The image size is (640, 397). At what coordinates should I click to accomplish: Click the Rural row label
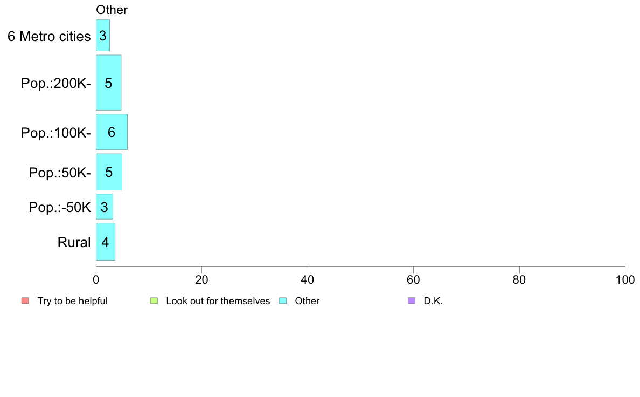point(74,242)
